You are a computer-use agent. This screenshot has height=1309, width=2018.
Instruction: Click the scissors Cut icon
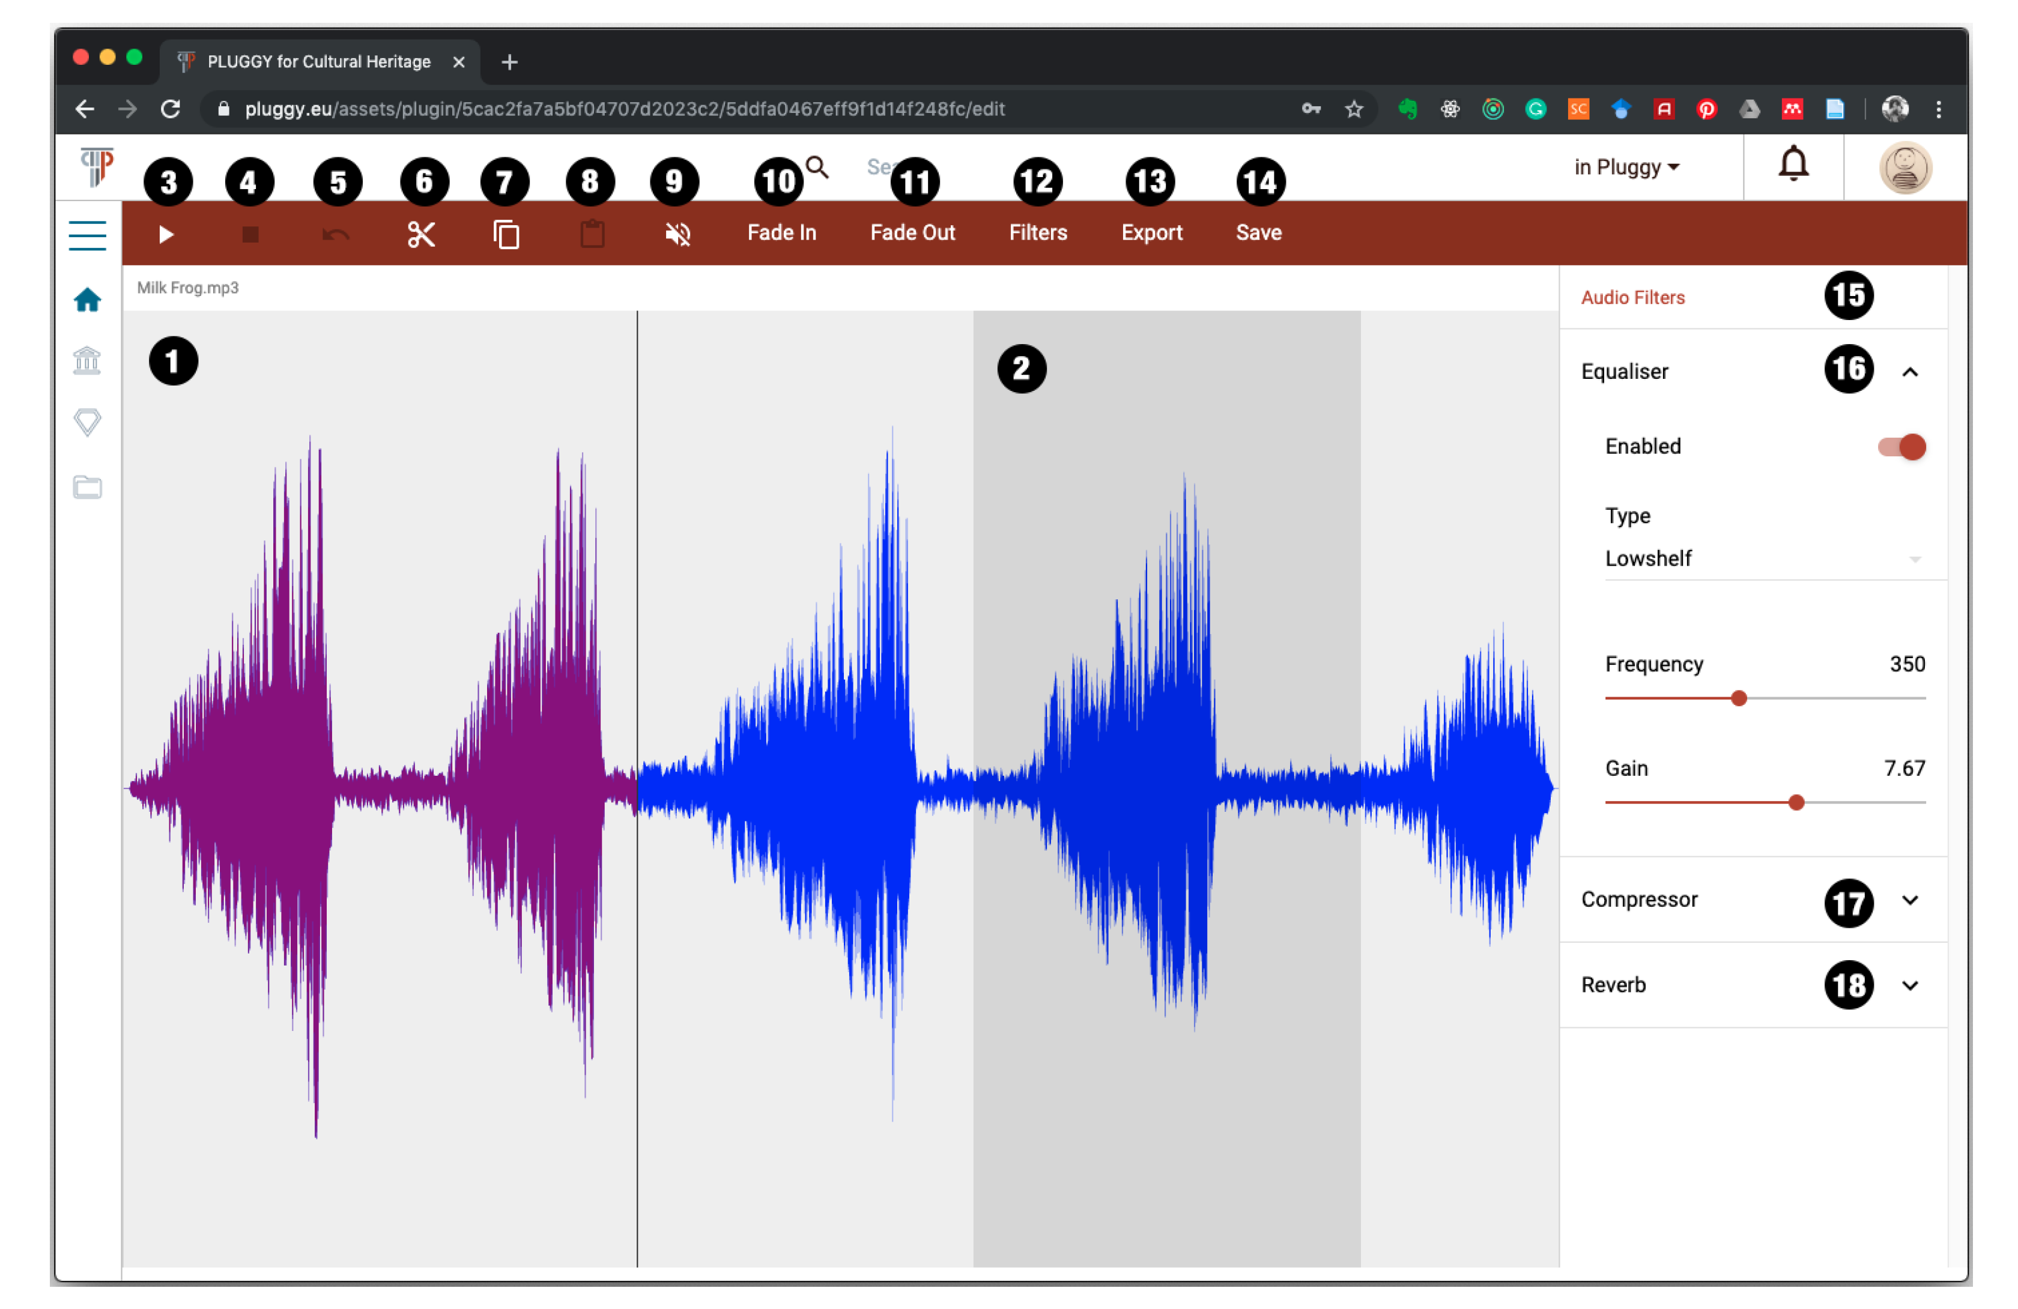point(422,234)
